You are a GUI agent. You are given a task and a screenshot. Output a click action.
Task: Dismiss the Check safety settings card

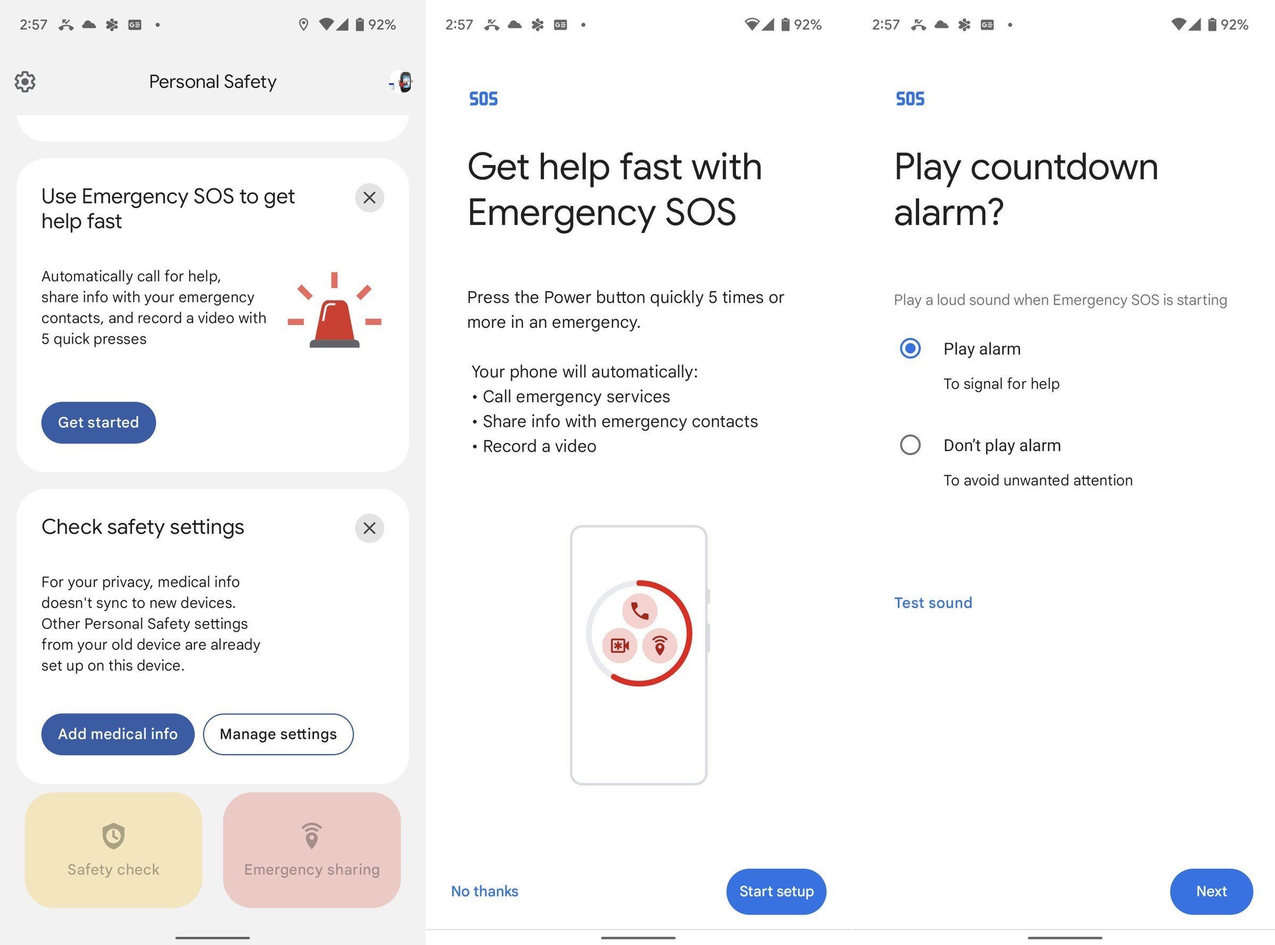tap(369, 526)
